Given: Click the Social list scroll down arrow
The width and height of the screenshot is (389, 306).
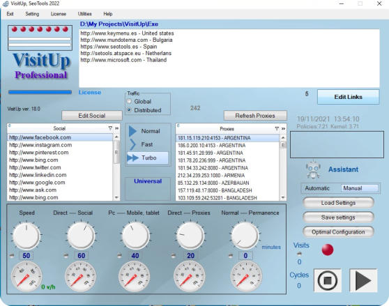Looking at the screenshot, I should click(x=116, y=197).
